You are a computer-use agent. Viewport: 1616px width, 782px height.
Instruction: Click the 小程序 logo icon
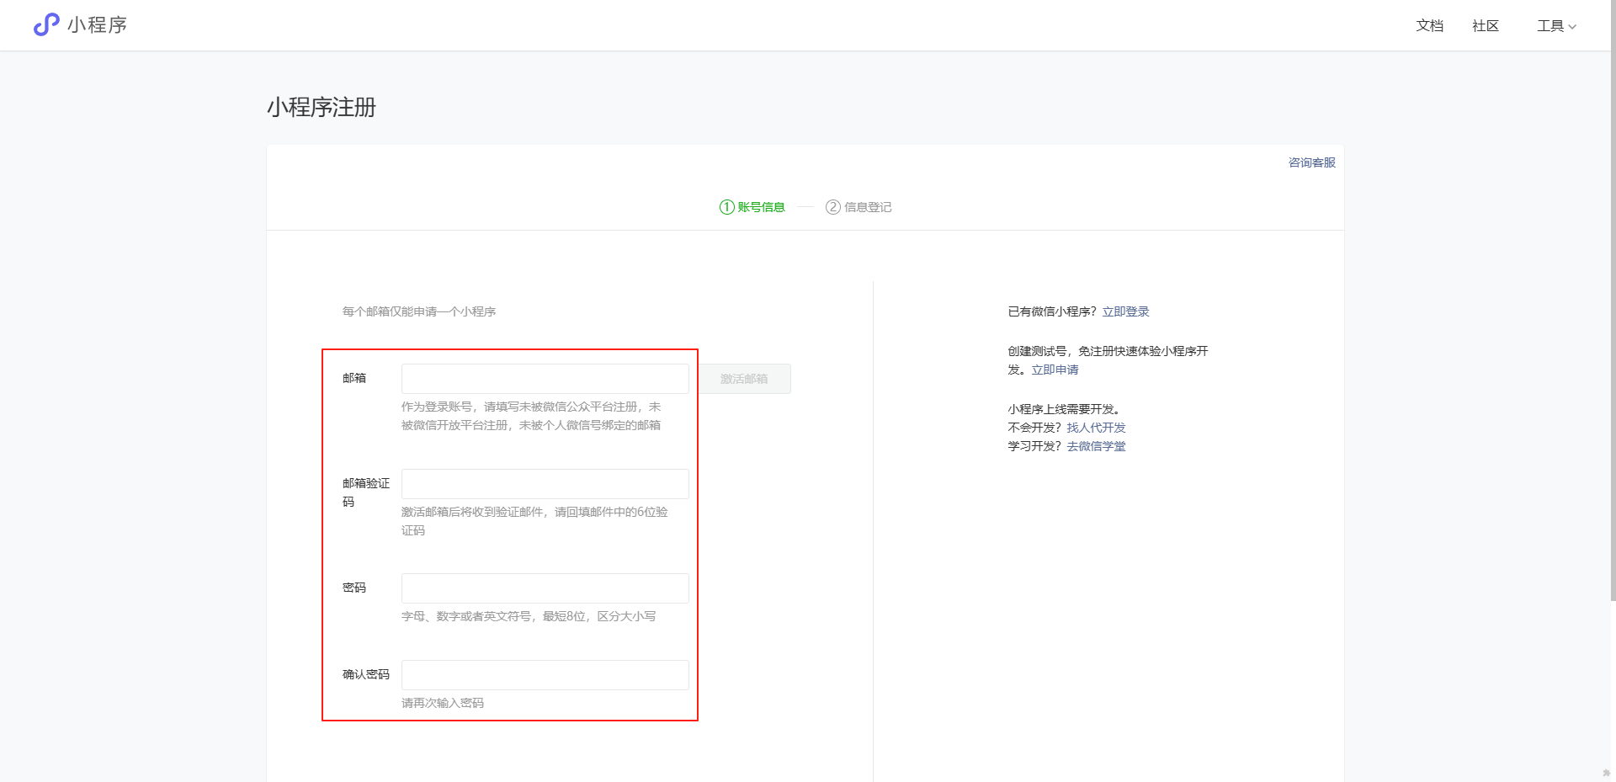(46, 24)
